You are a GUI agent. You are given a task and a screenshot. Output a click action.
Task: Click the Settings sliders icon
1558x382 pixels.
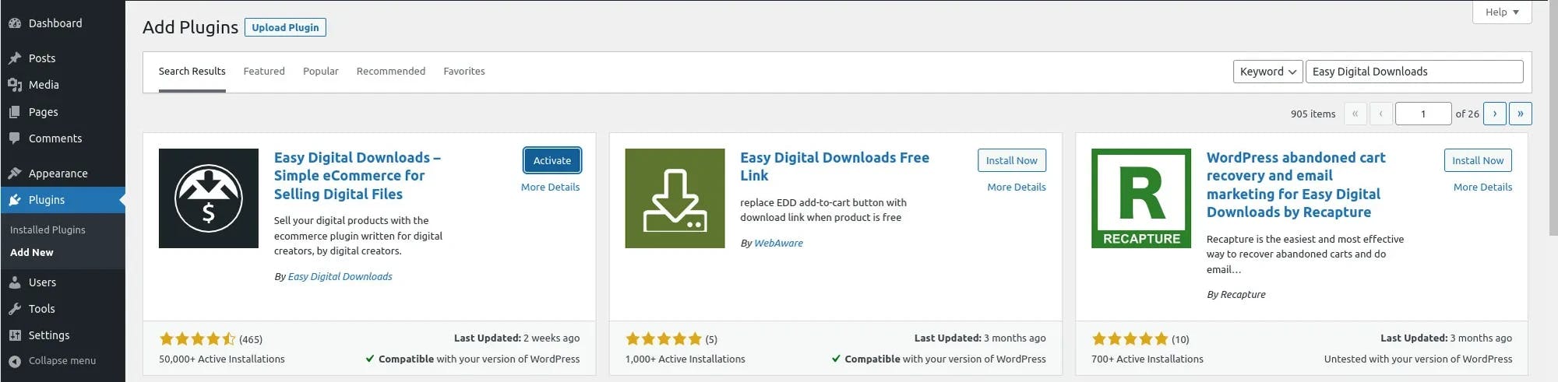pos(15,335)
